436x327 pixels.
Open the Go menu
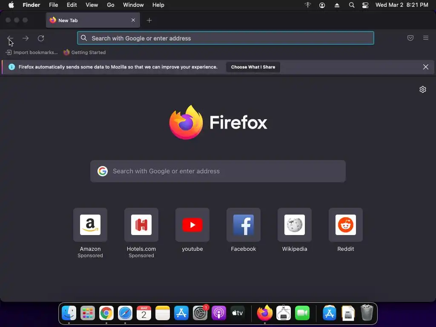[x=111, y=5]
